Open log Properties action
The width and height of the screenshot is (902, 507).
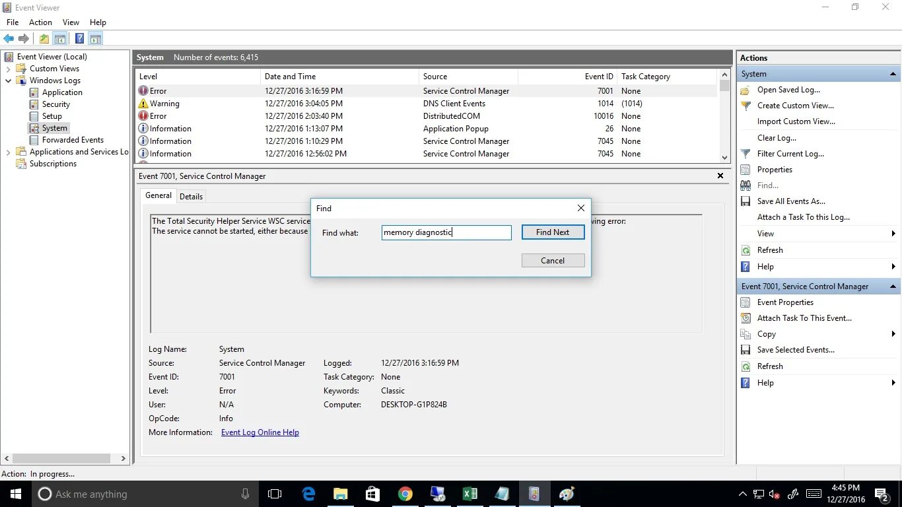click(775, 170)
